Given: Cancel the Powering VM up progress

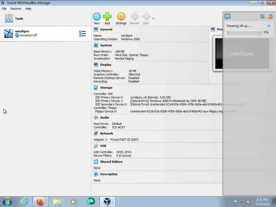Looking at the screenshot, I should (x=269, y=26).
